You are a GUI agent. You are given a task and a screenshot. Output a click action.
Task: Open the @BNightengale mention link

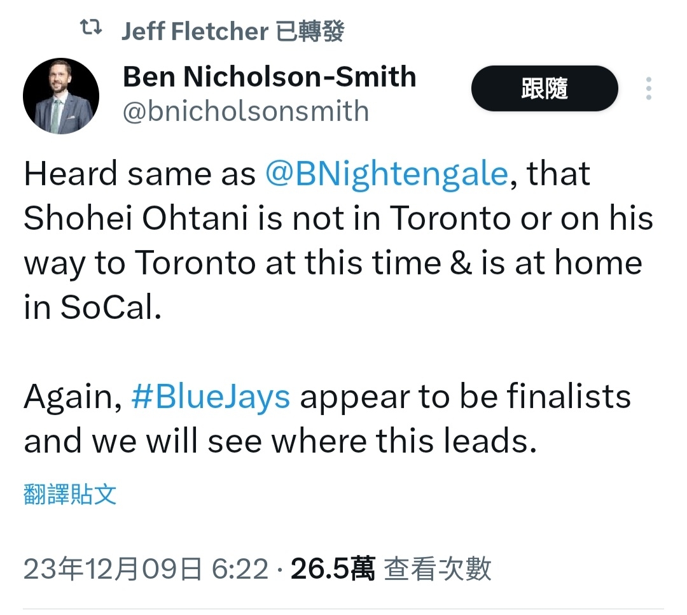click(x=387, y=174)
